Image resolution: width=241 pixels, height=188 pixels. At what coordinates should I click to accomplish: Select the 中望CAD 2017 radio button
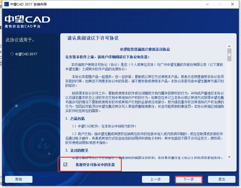[12, 54]
